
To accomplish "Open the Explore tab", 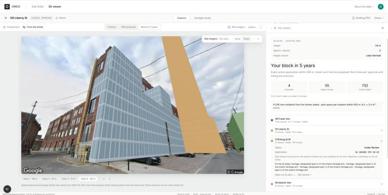I will (181, 18).
